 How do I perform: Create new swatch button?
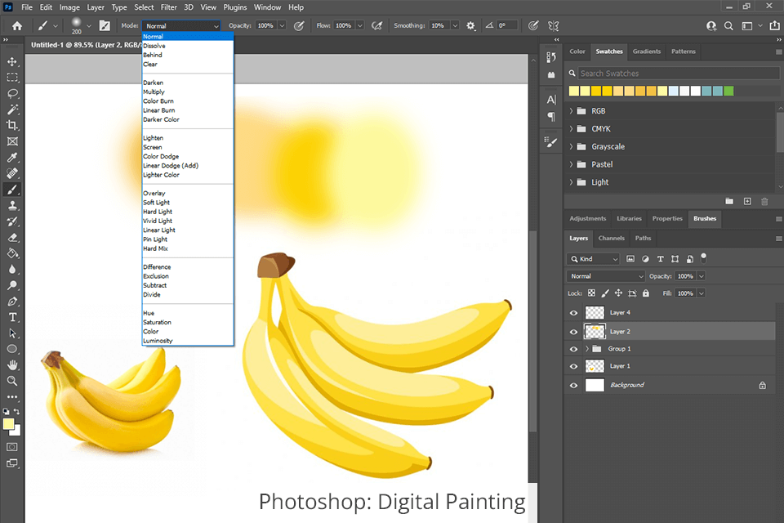click(747, 201)
